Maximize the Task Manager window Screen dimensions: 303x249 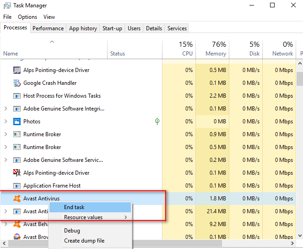click(272, 5)
